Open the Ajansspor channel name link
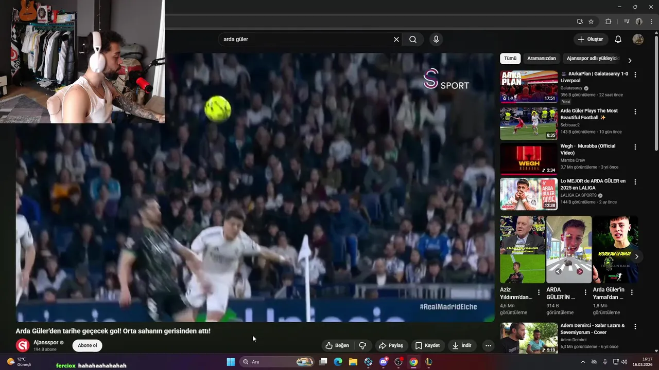 (46, 343)
